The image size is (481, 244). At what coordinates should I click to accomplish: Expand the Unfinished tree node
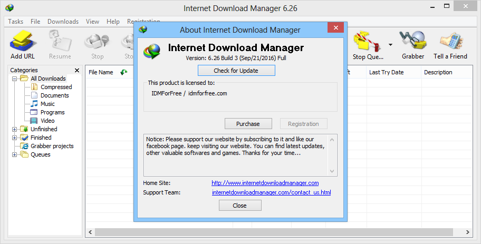(x=14, y=129)
